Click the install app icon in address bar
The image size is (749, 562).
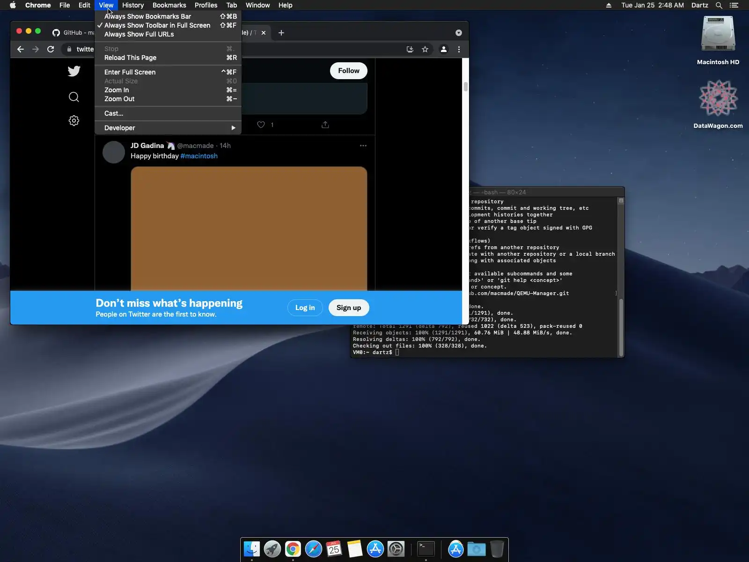coord(410,49)
